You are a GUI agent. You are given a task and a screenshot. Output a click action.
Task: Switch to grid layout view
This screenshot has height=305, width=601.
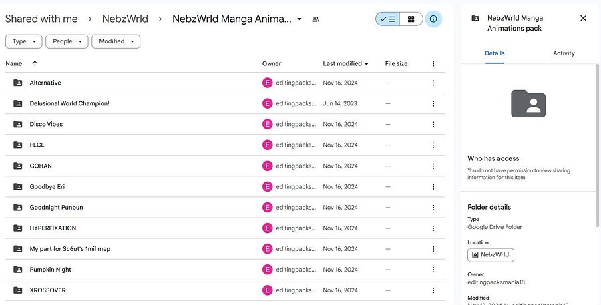point(411,19)
